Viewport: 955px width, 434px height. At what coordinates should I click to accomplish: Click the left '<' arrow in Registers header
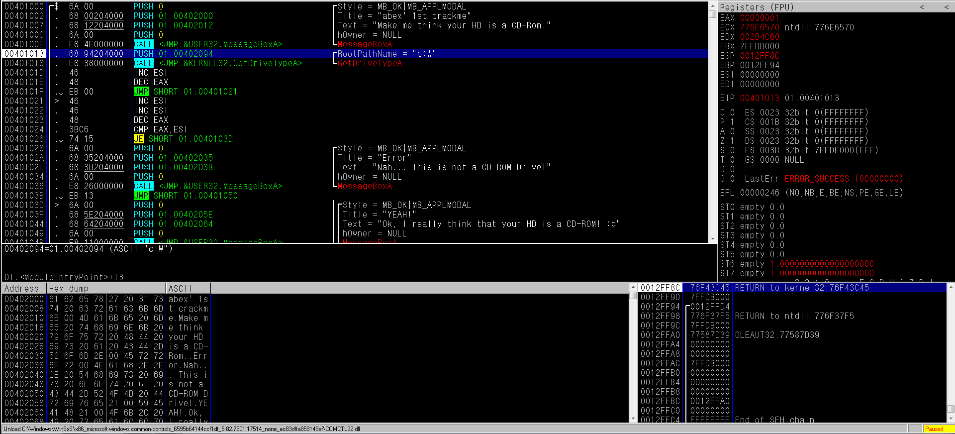(x=922, y=7)
